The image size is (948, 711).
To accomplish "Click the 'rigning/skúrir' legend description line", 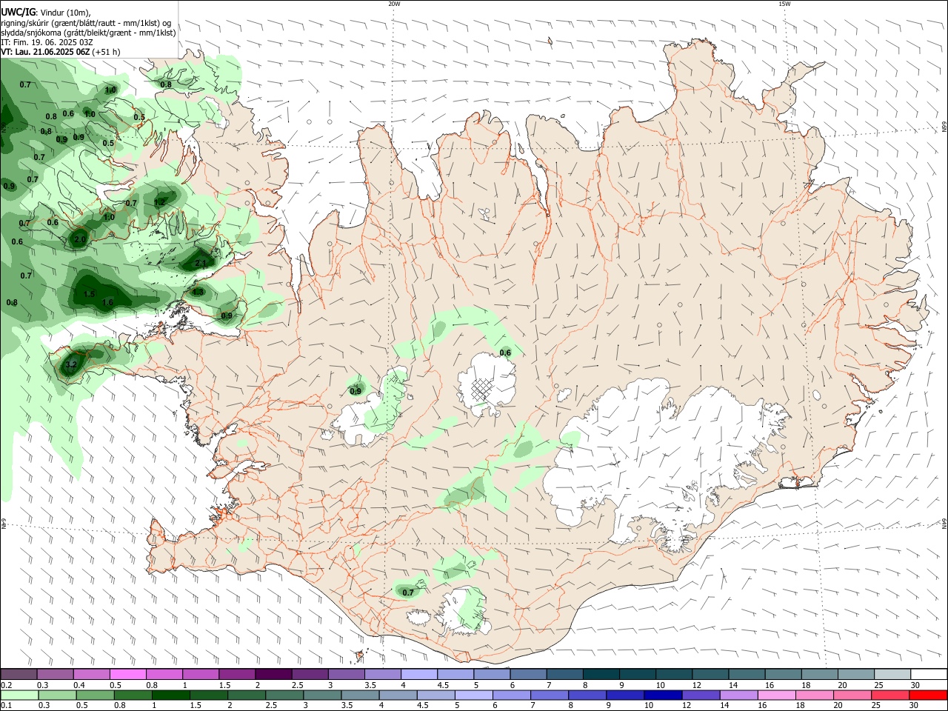I will point(86,23).
